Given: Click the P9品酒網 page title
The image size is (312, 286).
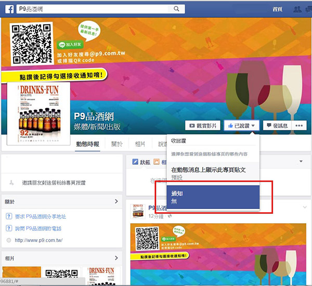Looking at the screenshot, I should coord(94,116).
